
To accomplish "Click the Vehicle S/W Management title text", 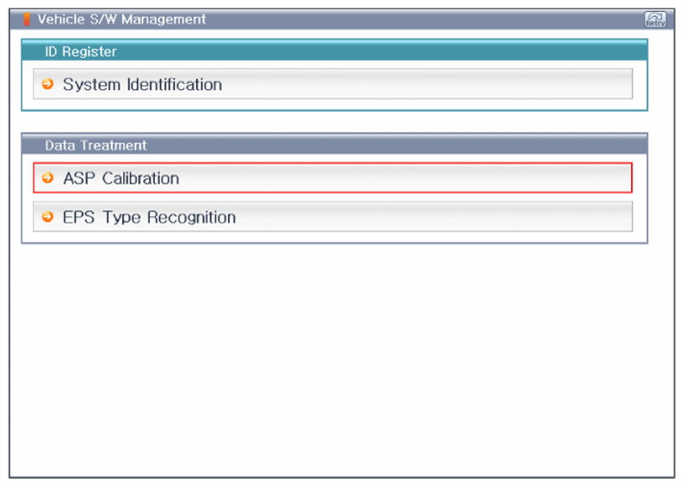I will [122, 19].
